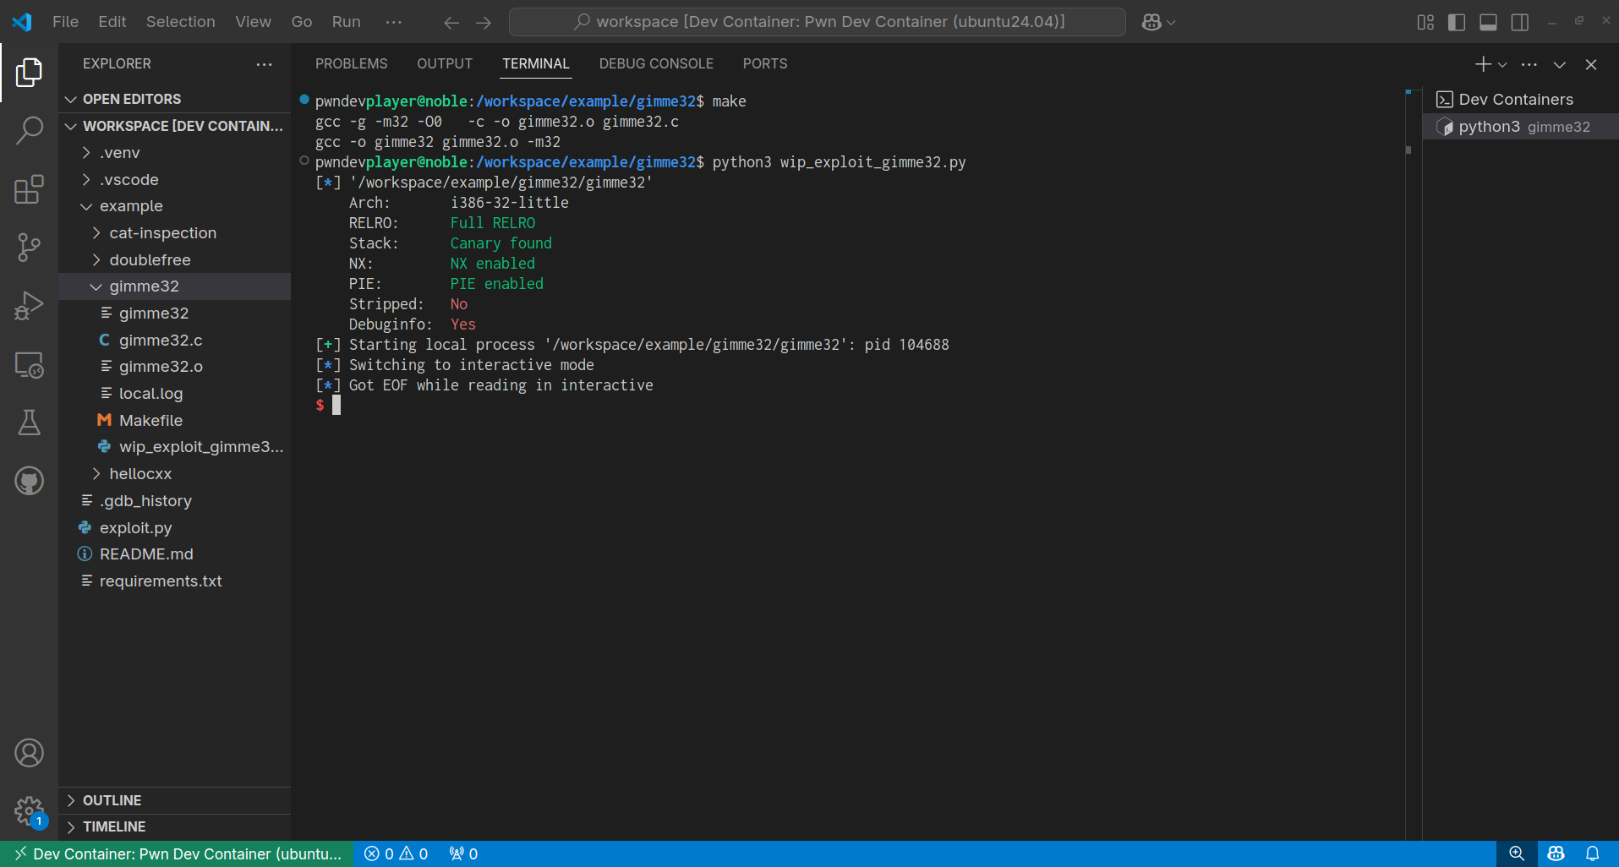Open the GitHub view in activity bar
The height and width of the screenshot is (867, 1619).
coord(29,481)
